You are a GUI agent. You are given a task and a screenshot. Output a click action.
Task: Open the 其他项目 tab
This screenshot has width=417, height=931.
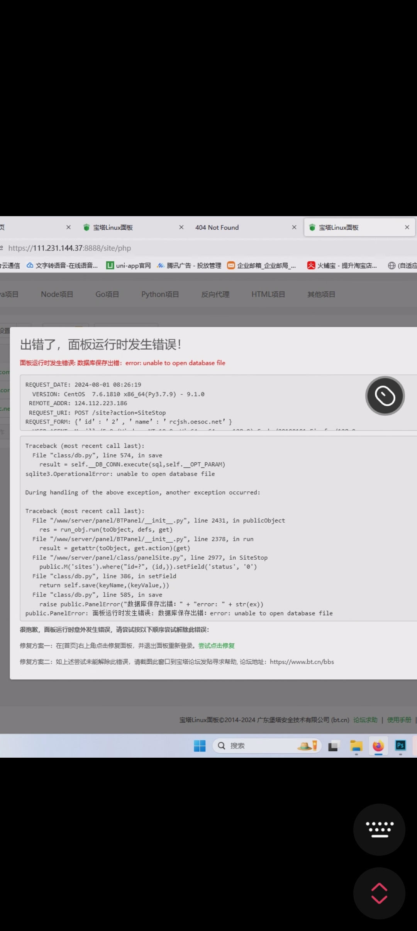(321, 294)
